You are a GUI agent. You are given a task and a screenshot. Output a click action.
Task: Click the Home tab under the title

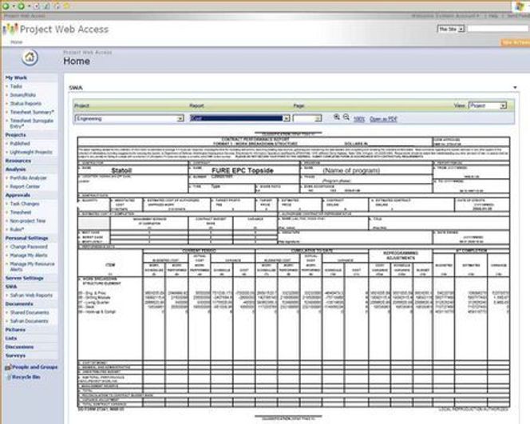(16, 42)
